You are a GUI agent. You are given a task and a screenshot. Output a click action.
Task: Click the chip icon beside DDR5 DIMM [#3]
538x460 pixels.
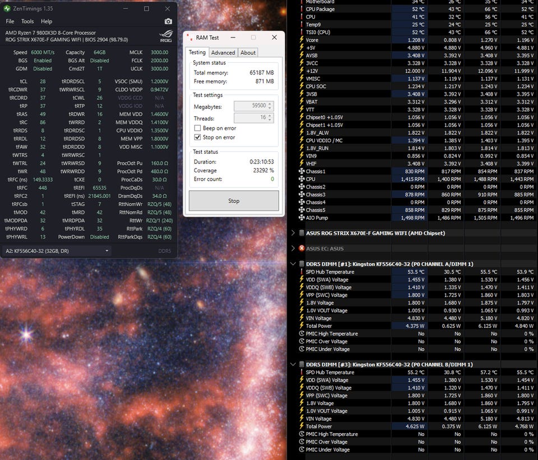tap(302, 364)
